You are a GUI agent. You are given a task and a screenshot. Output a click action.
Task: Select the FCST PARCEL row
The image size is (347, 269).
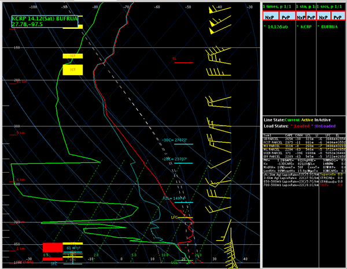(304, 143)
